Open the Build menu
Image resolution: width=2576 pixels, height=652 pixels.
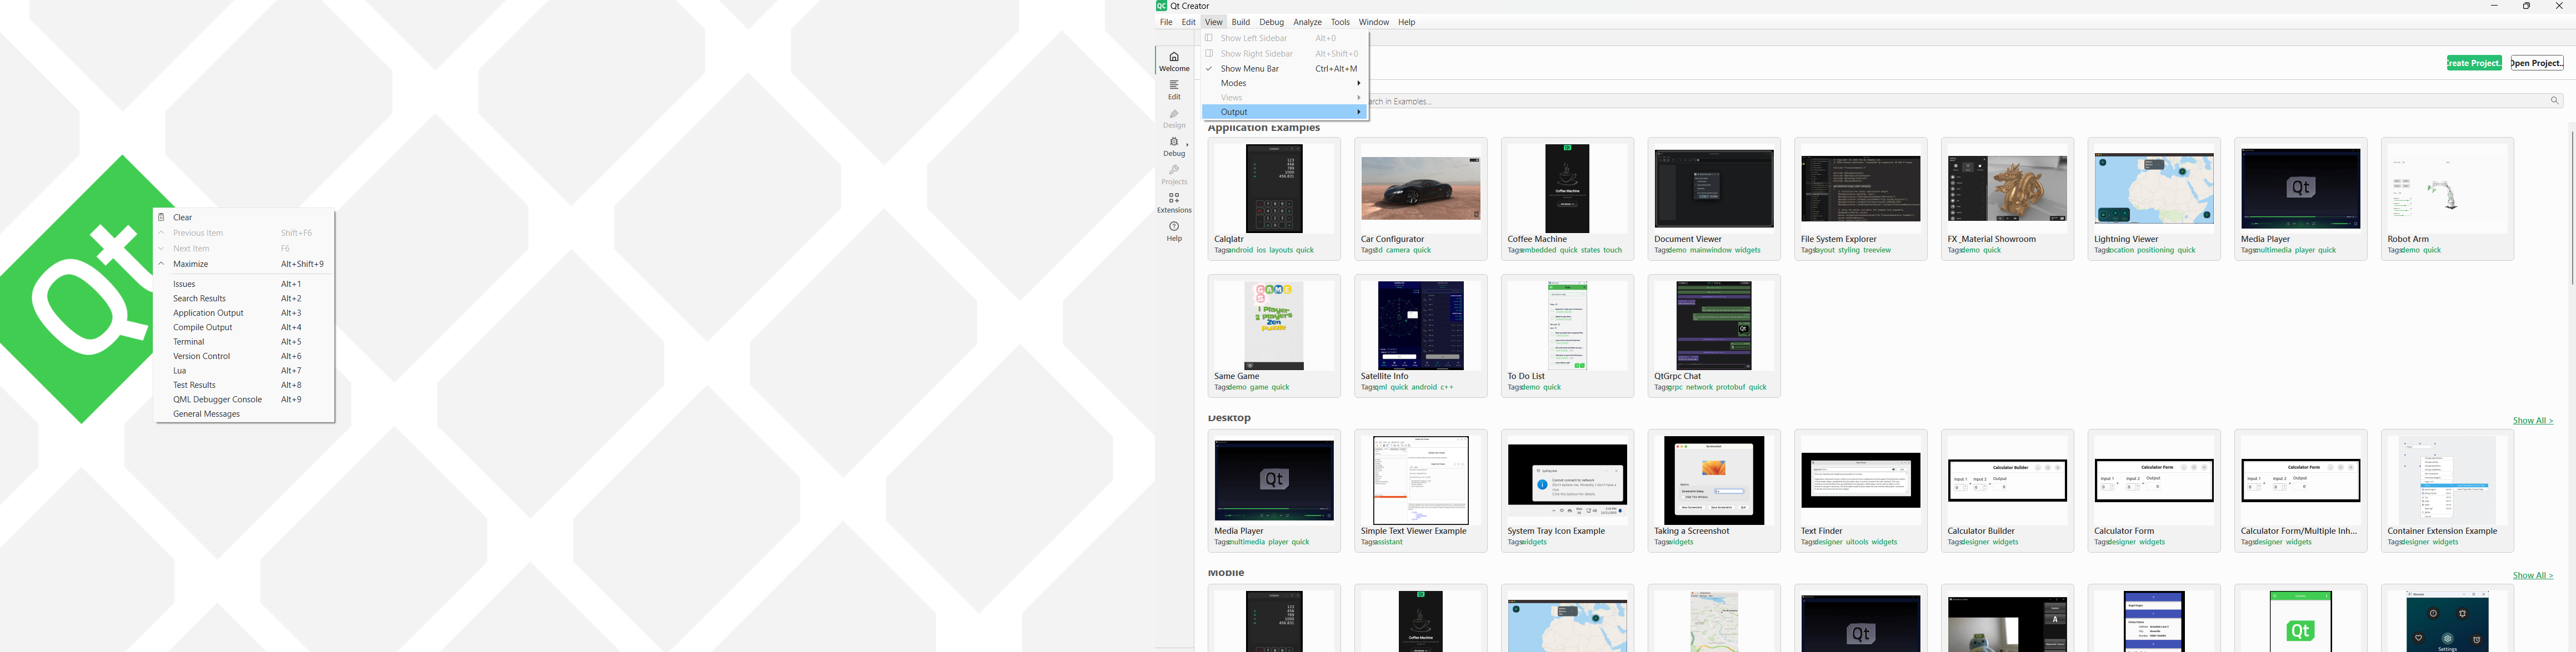[1240, 22]
